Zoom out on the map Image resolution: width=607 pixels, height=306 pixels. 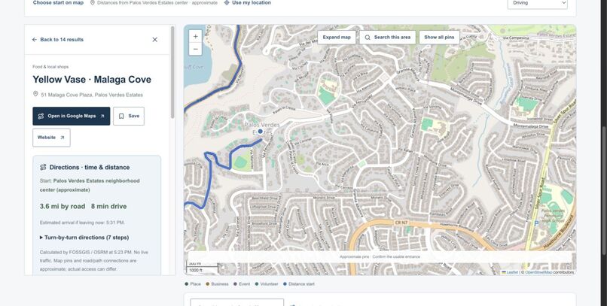coord(196,49)
